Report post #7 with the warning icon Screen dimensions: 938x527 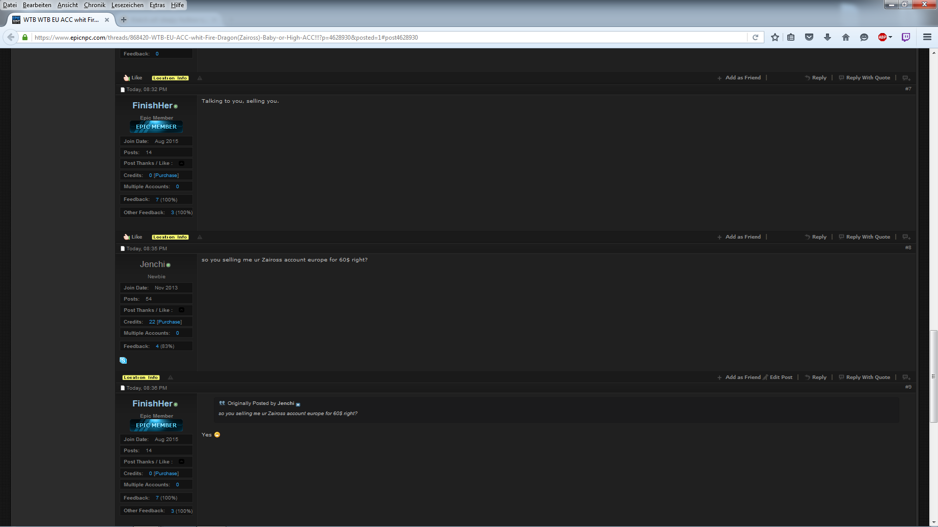click(200, 237)
